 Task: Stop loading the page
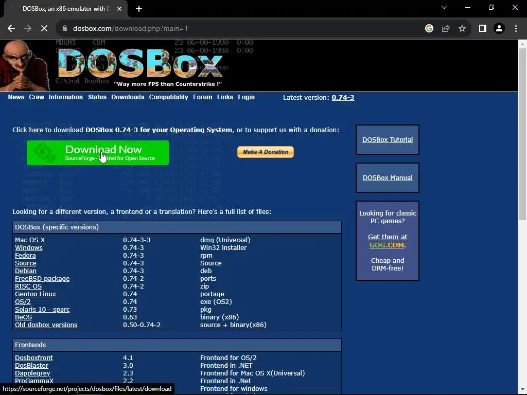pos(44,29)
